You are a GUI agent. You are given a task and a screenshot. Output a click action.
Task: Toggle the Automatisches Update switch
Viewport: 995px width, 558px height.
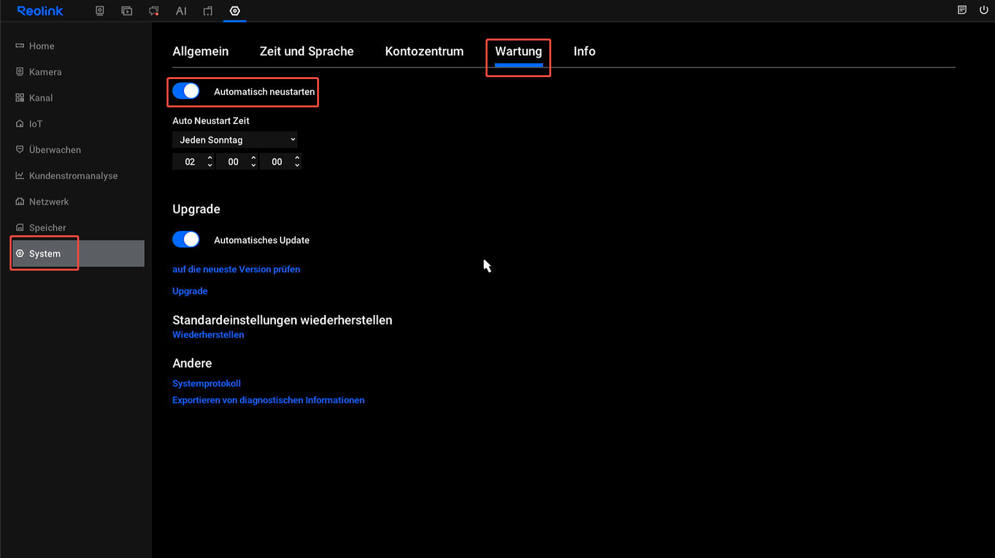tap(186, 240)
